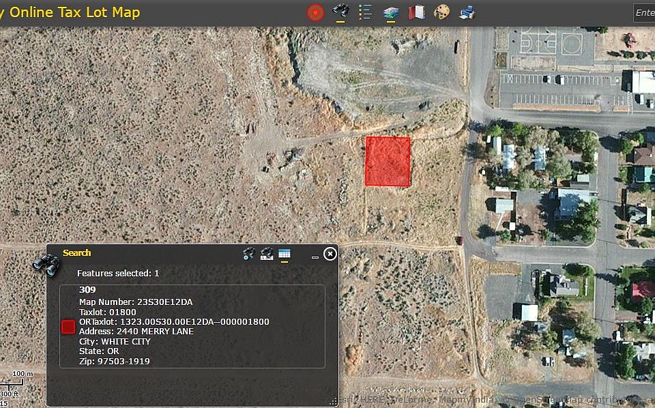Minimize the Search panel
This screenshot has width=655, height=408.
(x=315, y=257)
